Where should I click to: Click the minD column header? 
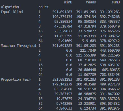coord(68,2)
